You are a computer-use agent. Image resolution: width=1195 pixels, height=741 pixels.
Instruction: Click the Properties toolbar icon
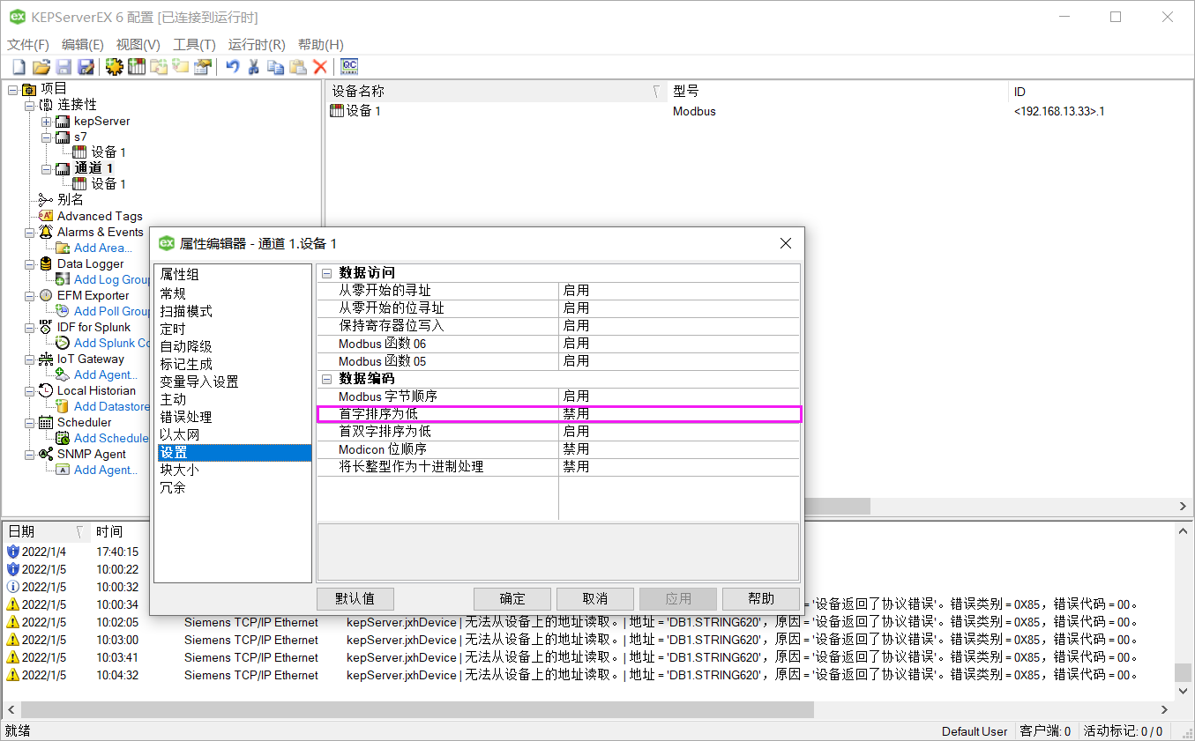tap(203, 66)
